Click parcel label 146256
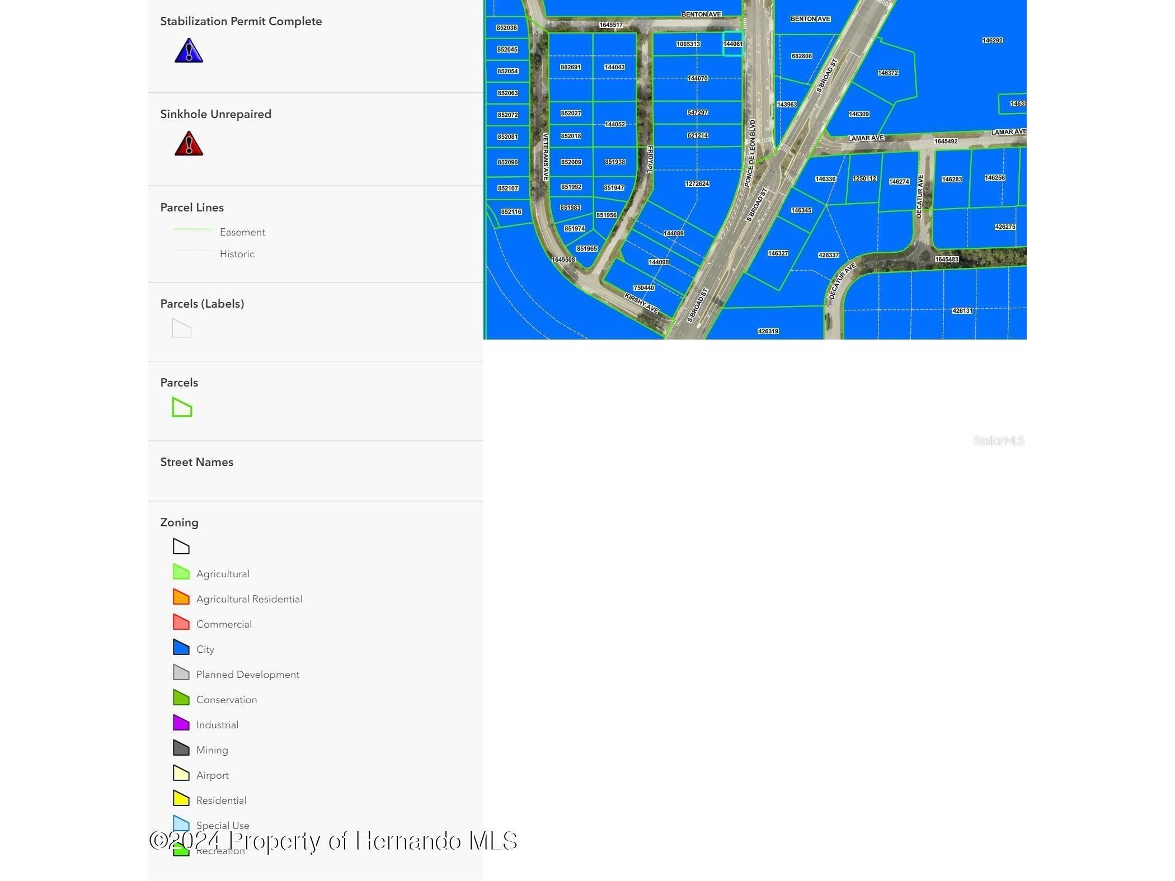This screenshot has width=1175, height=881. pos(995,178)
